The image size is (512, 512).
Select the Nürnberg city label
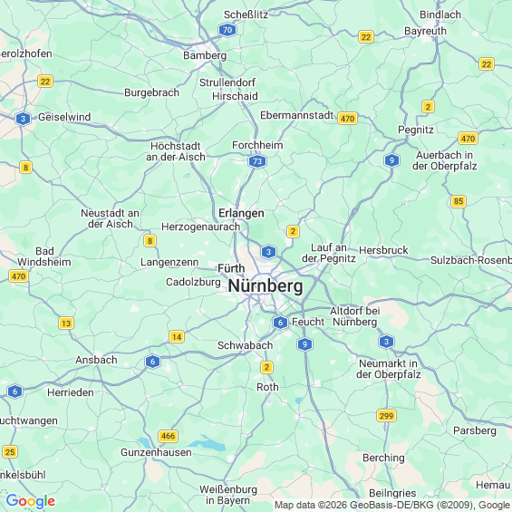pos(266,286)
